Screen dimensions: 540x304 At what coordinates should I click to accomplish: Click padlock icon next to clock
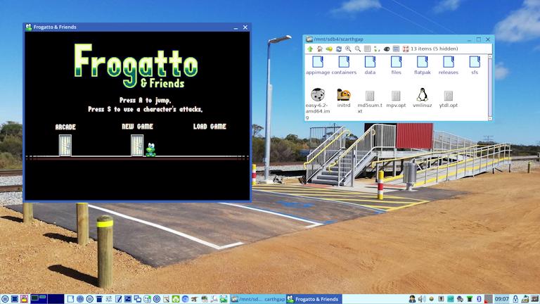(x=515, y=299)
